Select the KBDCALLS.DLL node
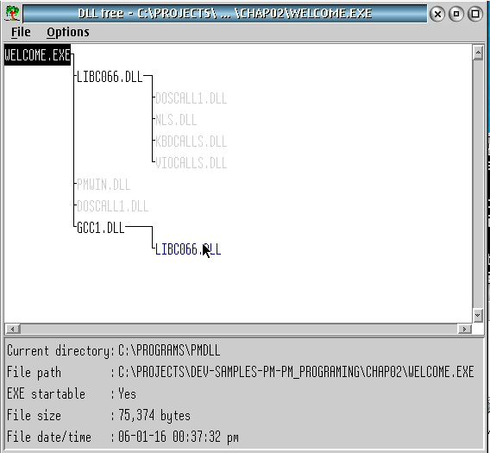490x453 pixels. click(x=191, y=142)
